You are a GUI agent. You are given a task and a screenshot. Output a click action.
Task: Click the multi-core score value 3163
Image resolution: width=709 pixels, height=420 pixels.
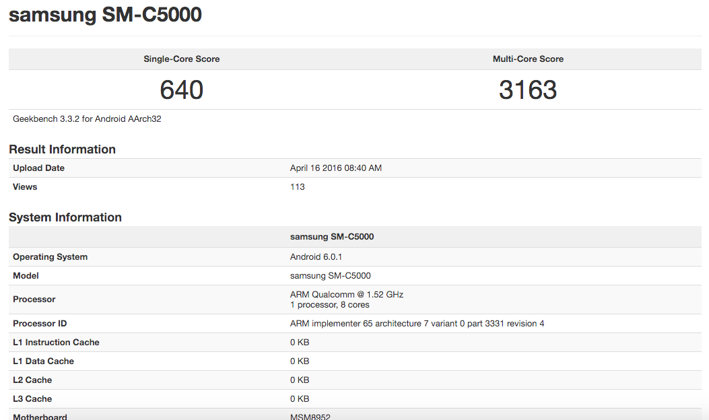click(x=528, y=90)
